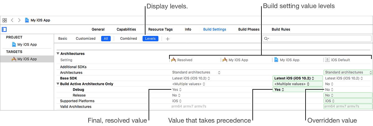Viewport: 373px width, 126px height.
Task: Click the build settings search field
Action: pyautogui.click(x=317, y=38)
